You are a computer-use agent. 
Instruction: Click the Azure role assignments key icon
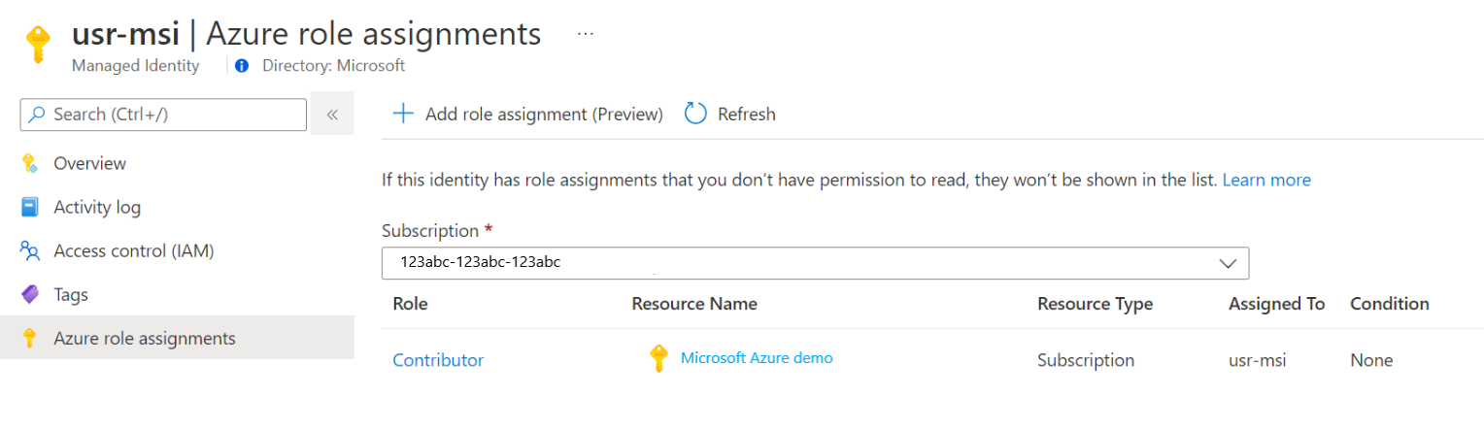29,339
